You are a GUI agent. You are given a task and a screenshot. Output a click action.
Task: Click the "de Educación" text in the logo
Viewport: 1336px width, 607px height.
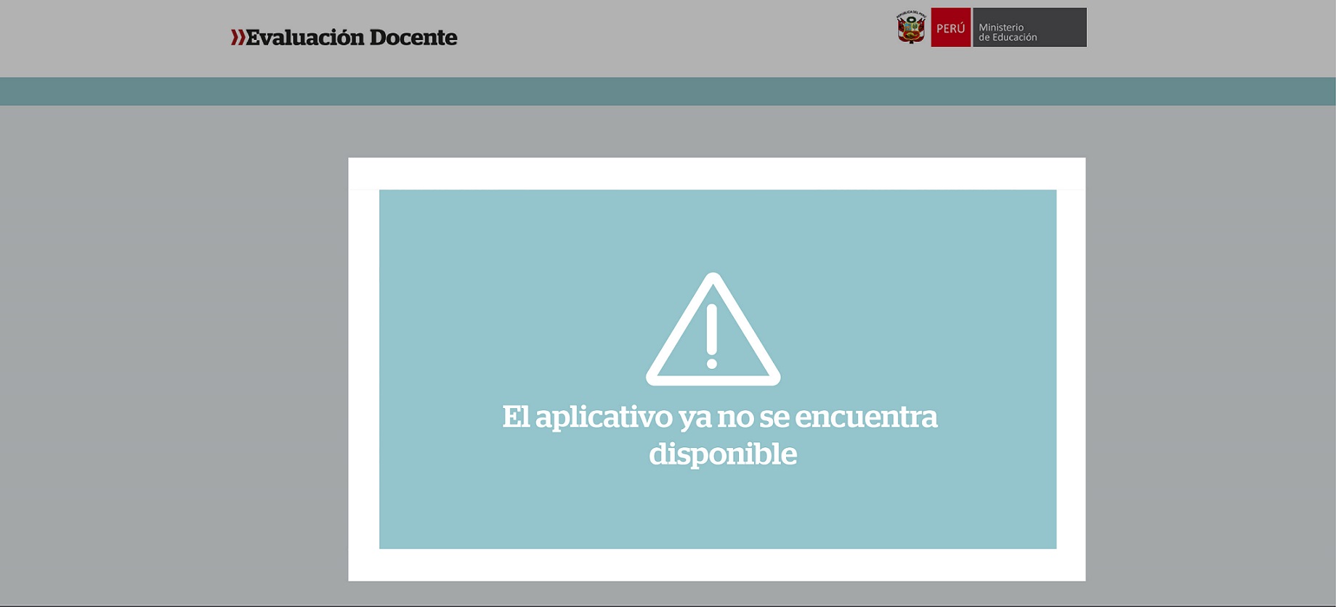[x=1008, y=38]
